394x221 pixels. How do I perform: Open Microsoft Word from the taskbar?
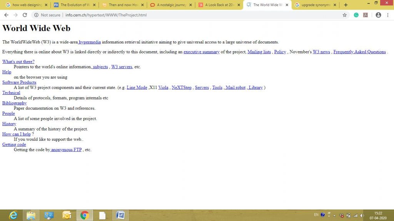pos(120,215)
